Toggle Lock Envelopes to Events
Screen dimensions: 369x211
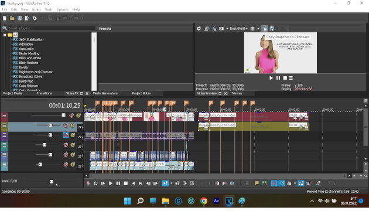tap(301, 183)
